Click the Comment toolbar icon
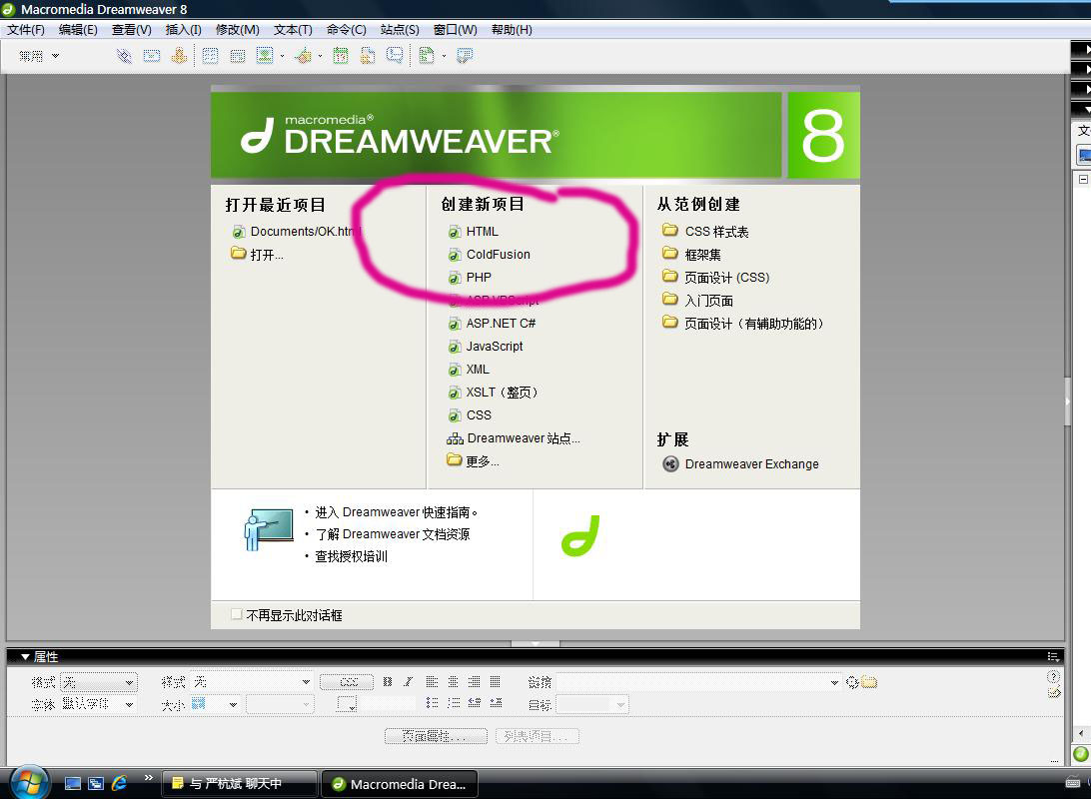Screen dimensions: 1091x799 [395, 56]
